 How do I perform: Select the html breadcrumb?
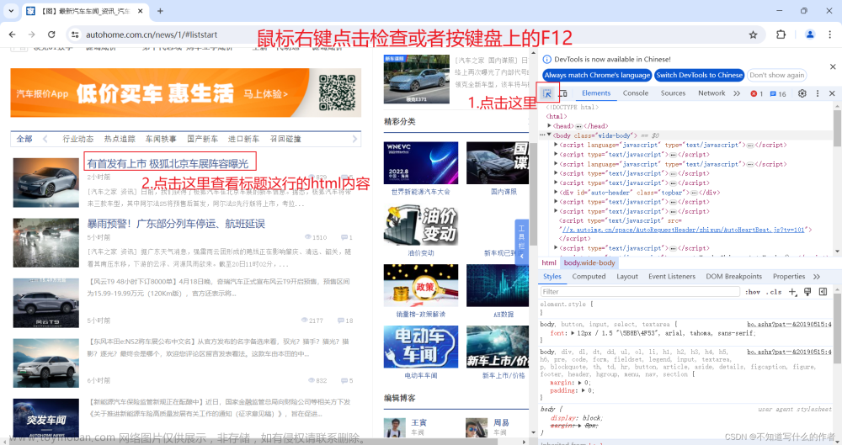[x=549, y=262]
